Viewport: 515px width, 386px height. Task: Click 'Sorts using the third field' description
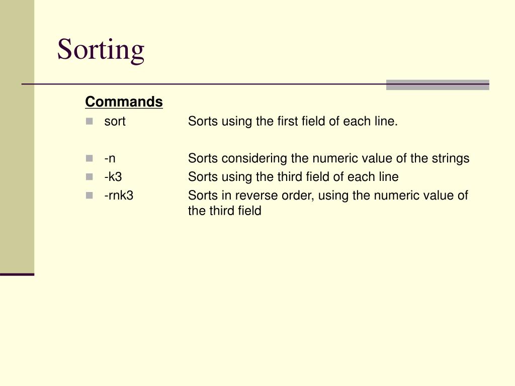tap(293, 177)
